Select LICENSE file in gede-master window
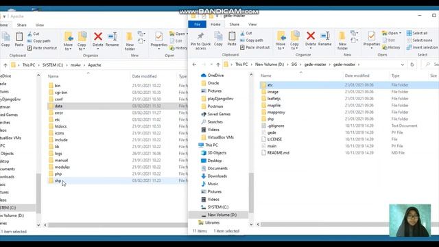This screenshot has width=439, height=247. point(274,139)
